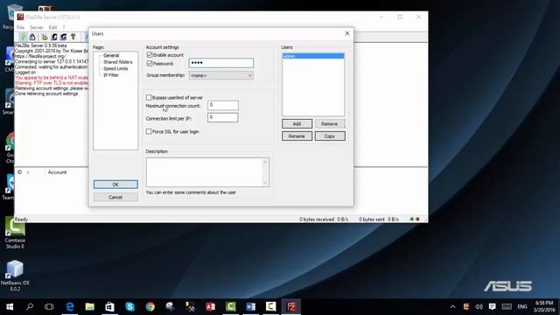Click the taskbar clock showing 6:58 PM
The height and width of the screenshot is (315, 560).
(544, 306)
